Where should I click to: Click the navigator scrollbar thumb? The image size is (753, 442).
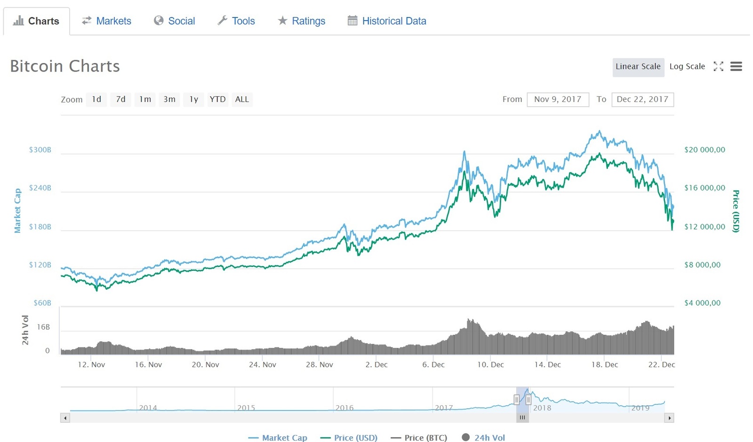coord(522,418)
